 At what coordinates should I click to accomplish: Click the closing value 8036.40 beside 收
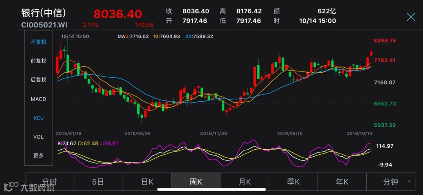pyautogui.click(x=196, y=11)
